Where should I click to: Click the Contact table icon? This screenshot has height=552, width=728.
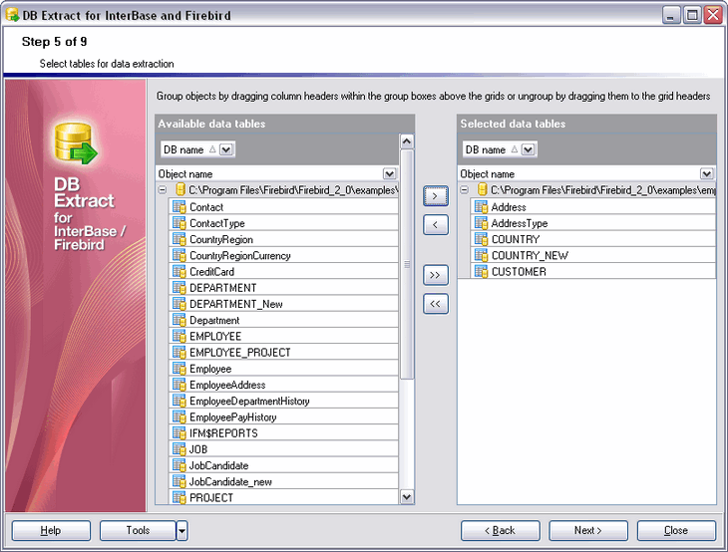pos(180,207)
